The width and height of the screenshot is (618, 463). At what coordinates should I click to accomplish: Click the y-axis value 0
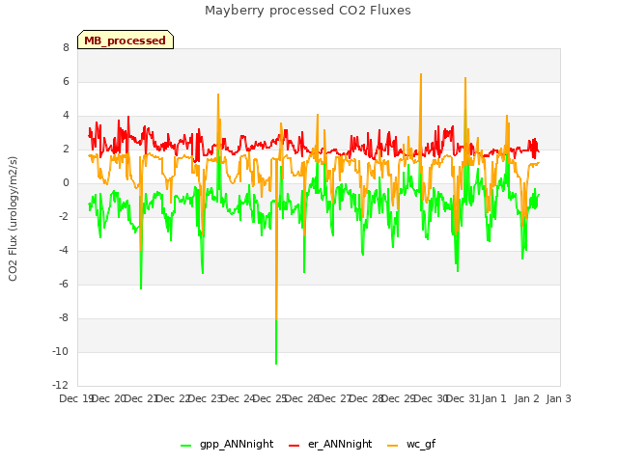coord(66,182)
